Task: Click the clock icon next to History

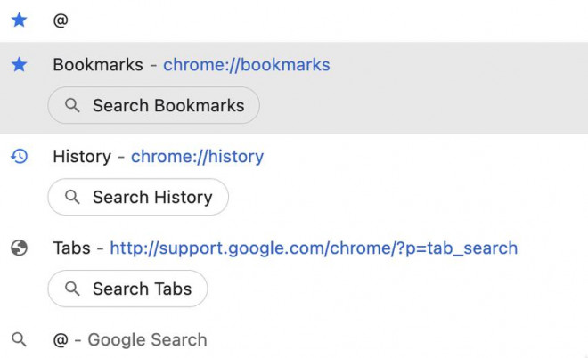Action: [x=19, y=157]
